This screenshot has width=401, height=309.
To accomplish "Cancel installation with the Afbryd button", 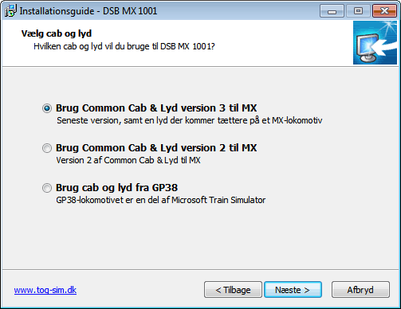I will pos(360,290).
